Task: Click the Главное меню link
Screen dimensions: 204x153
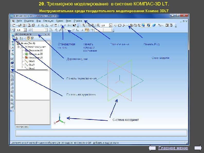Action: [173, 148]
